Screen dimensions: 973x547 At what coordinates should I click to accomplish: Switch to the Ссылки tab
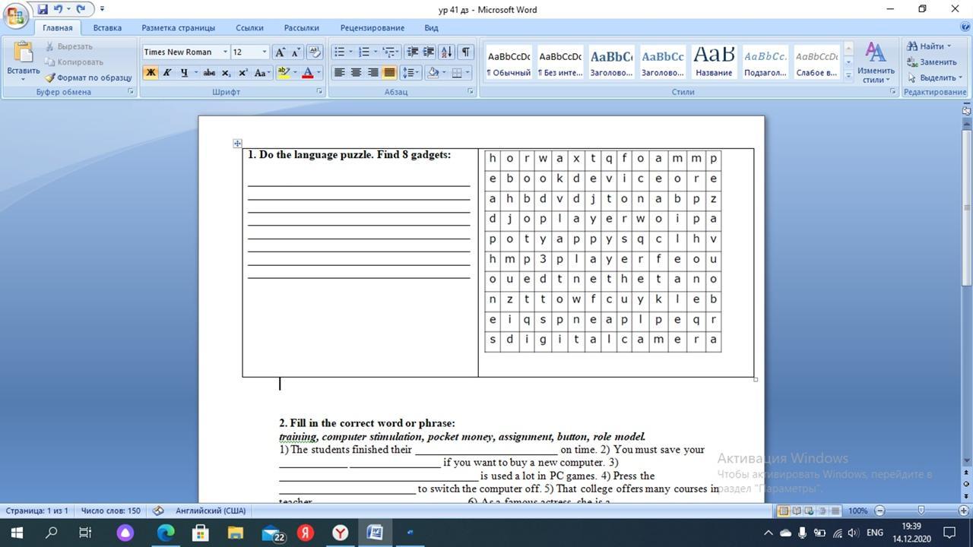(x=249, y=28)
